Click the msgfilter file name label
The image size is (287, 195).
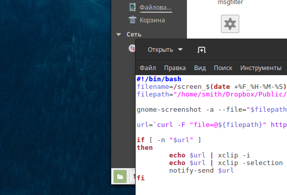pos(231,3)
